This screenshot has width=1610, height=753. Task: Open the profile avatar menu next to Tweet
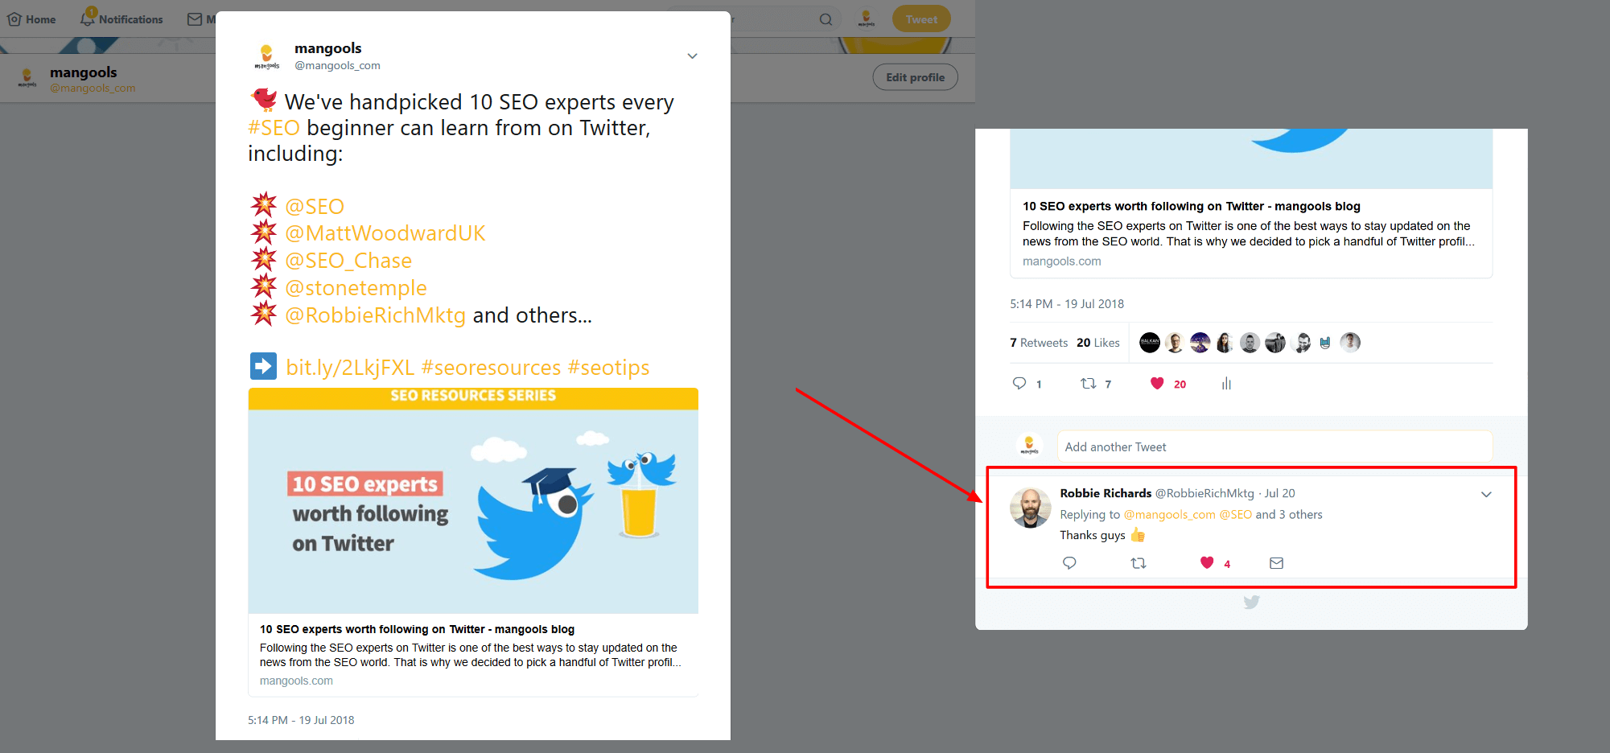866,19
